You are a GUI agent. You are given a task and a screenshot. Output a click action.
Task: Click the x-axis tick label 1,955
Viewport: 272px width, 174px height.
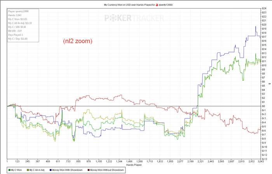170,161
